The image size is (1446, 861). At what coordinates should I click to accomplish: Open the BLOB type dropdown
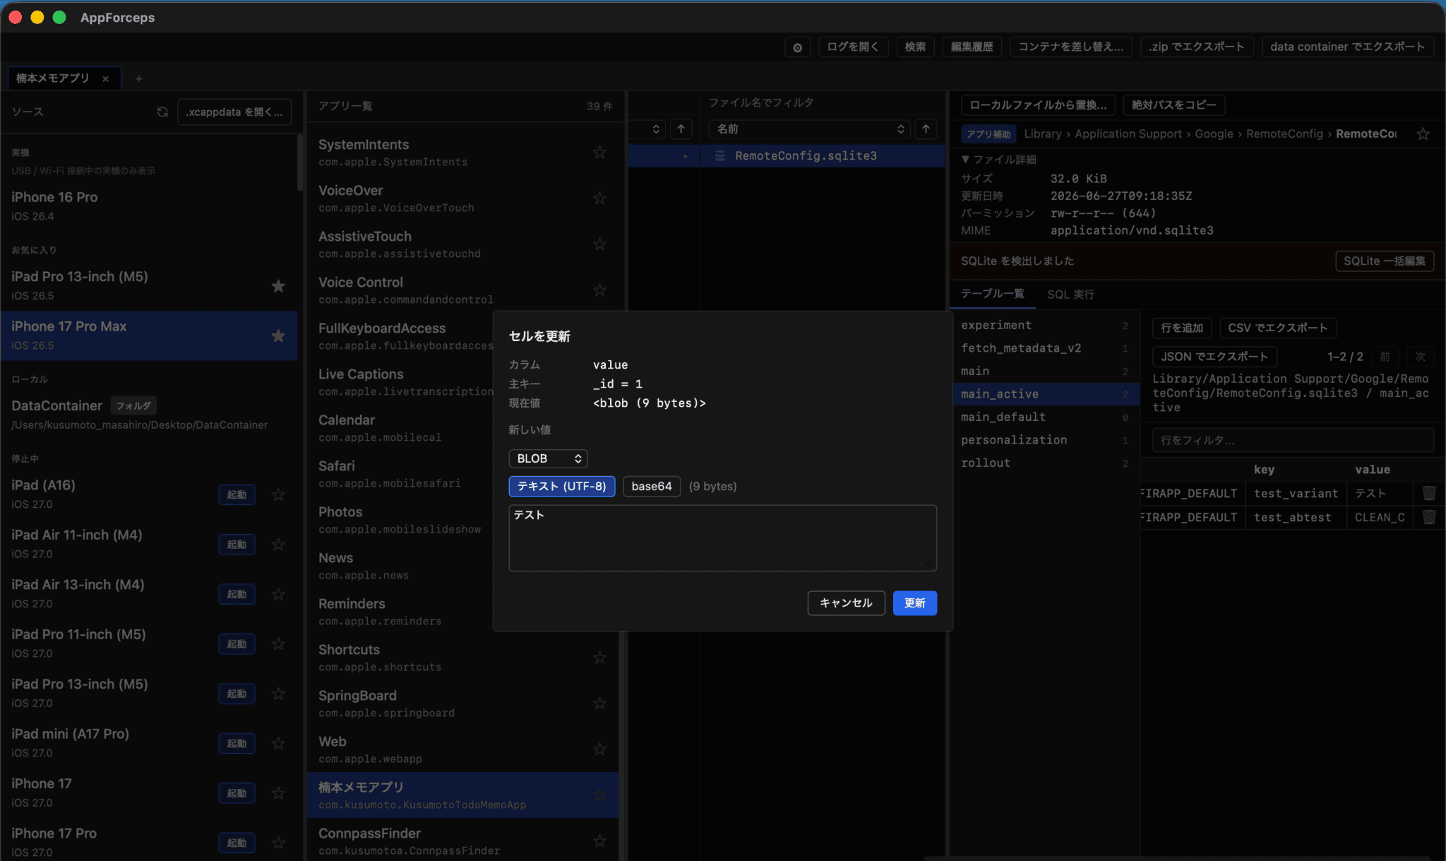point(548,458)
